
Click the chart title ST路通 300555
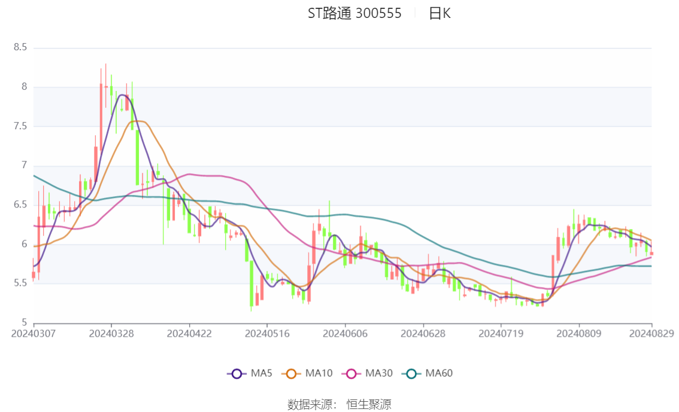354,13
